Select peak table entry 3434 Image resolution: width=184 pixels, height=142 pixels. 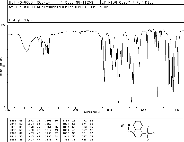pos(13,121)
